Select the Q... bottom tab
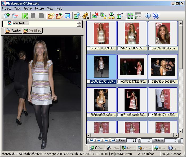This screenshot has width=186, height=157. coord(174,148)
